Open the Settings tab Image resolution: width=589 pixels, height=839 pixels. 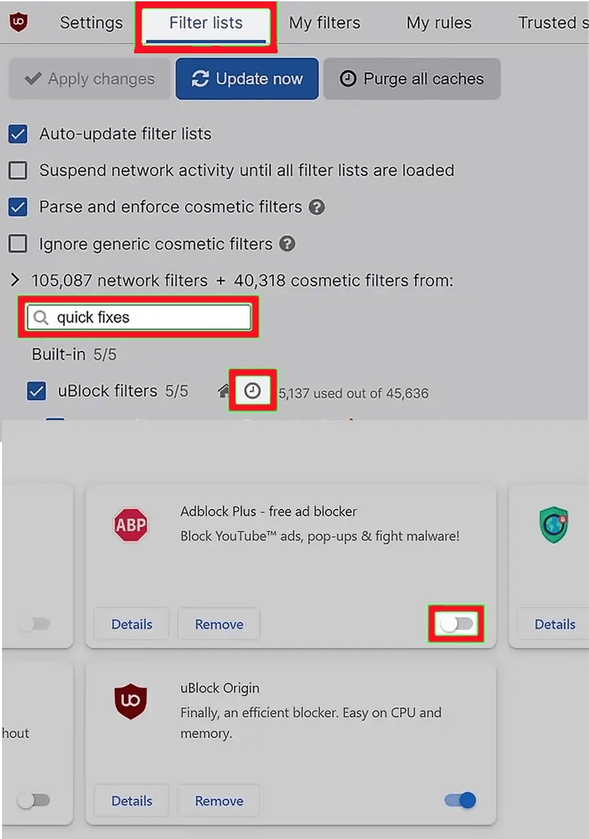(x=90, y=23)
